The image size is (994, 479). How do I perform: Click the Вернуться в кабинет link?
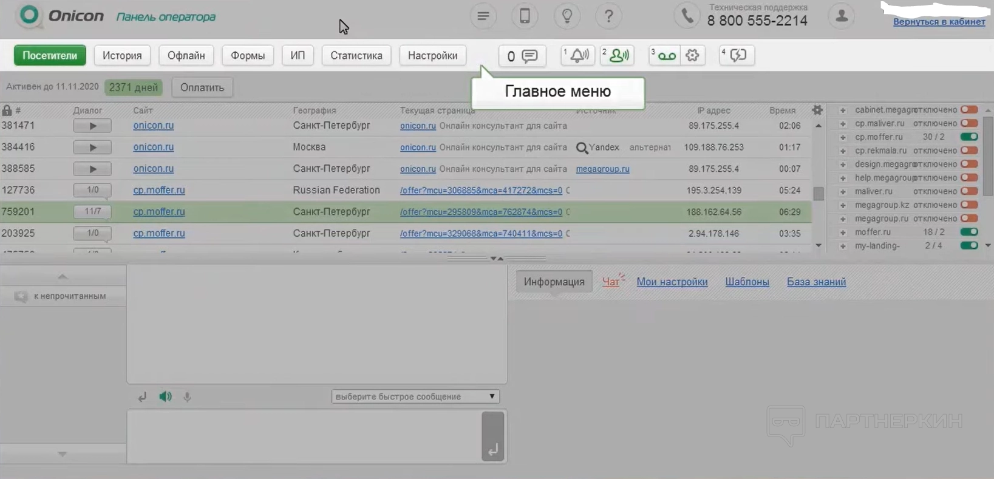coord(939,22)
